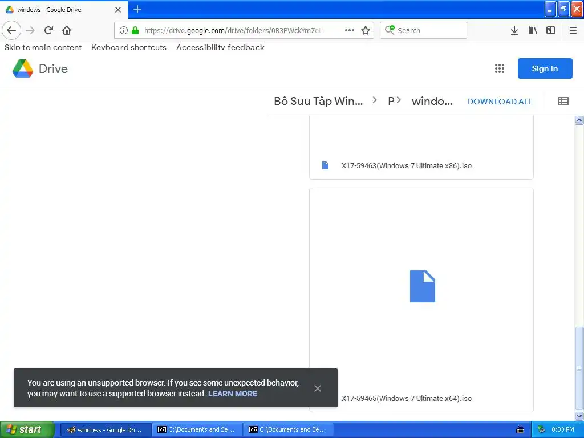The height and width of the screenshot is (438, 584).
Task: Open Keyboard shortcuts link
Action: (x=129, y=47)
